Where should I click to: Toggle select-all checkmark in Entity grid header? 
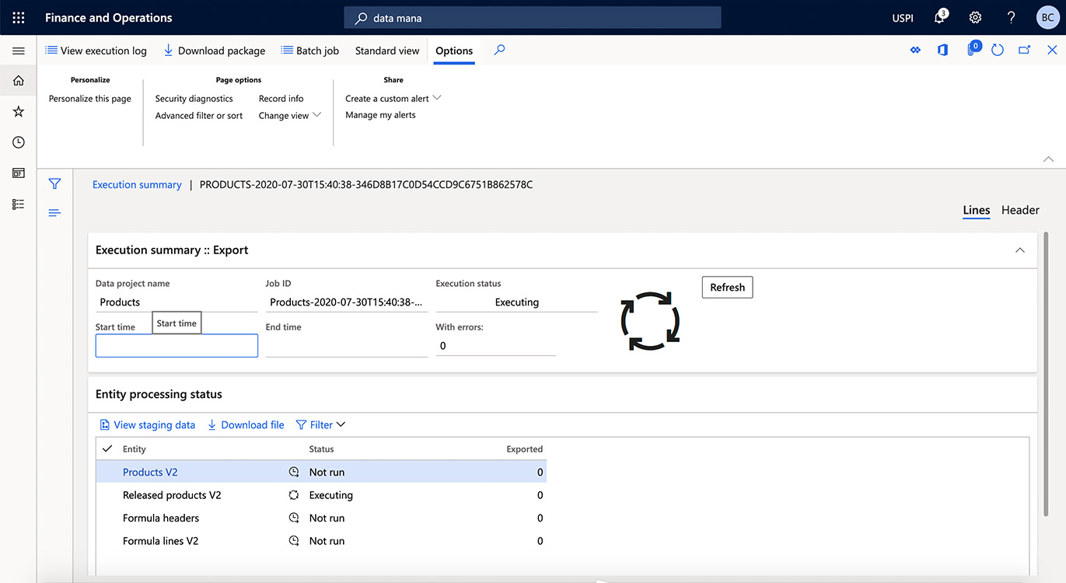[107, 449]
